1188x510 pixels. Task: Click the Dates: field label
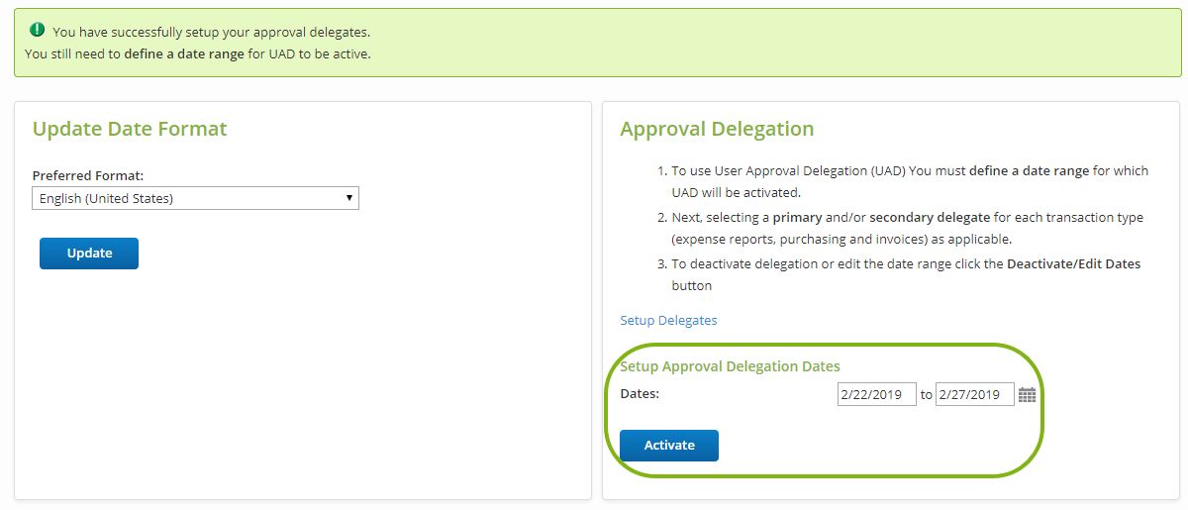(640, 393)
